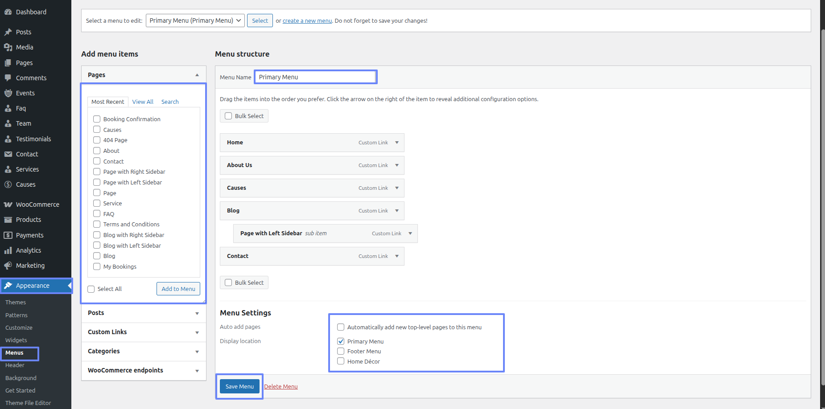Screen dimensions: 825x409
Task: Click the Delete Menu link
Action: [x=280, y=386]
